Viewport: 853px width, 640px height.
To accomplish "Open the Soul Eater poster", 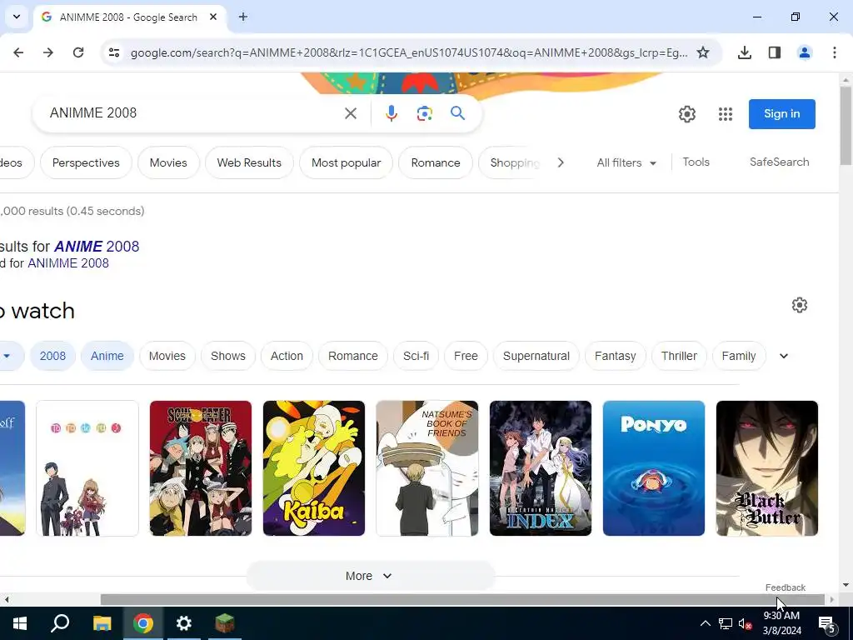I will [201, 468].
